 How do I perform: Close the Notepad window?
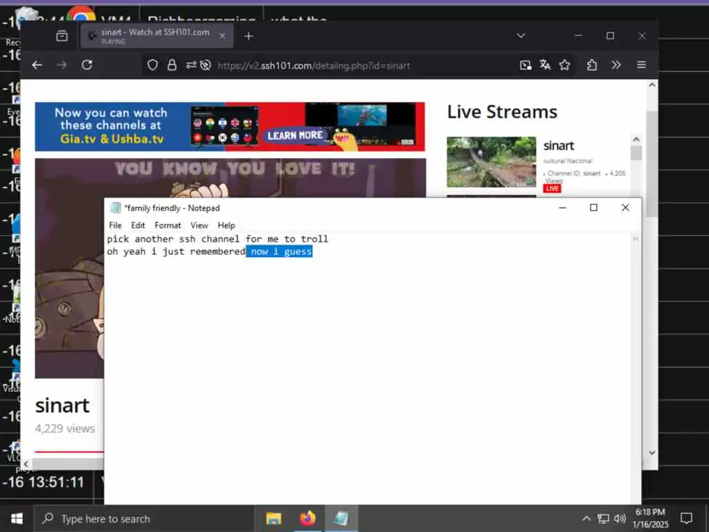click(x=625, y=208)
